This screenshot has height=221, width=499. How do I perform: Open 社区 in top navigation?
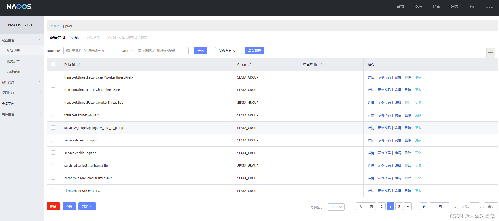(454, 7)
